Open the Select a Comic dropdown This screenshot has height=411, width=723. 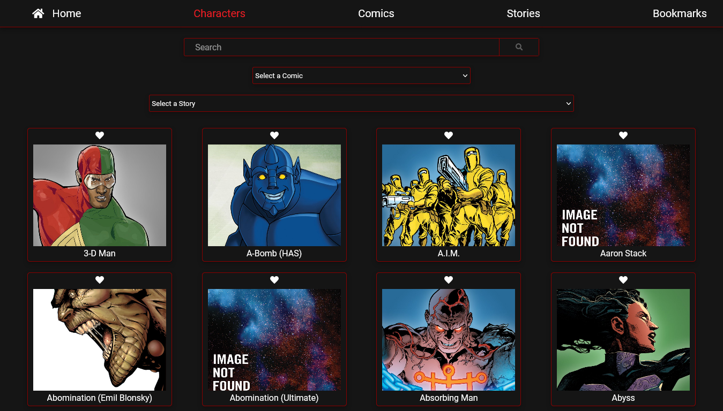coord(361,75)
